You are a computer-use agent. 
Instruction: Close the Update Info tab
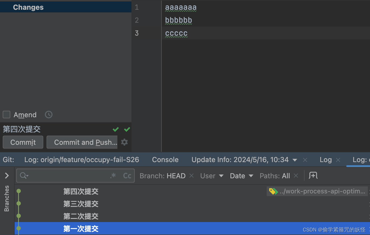coord(305,160)
